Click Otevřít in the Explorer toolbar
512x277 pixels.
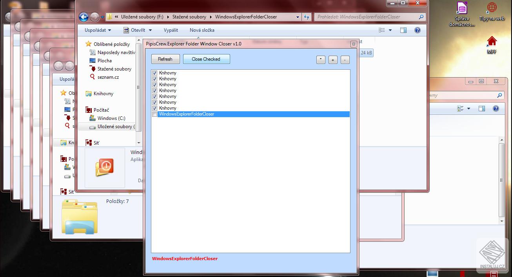coord(134,30)
